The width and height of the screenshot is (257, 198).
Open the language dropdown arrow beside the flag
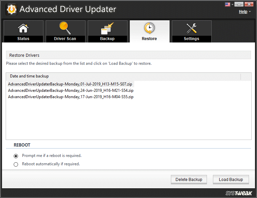point(232,4)
